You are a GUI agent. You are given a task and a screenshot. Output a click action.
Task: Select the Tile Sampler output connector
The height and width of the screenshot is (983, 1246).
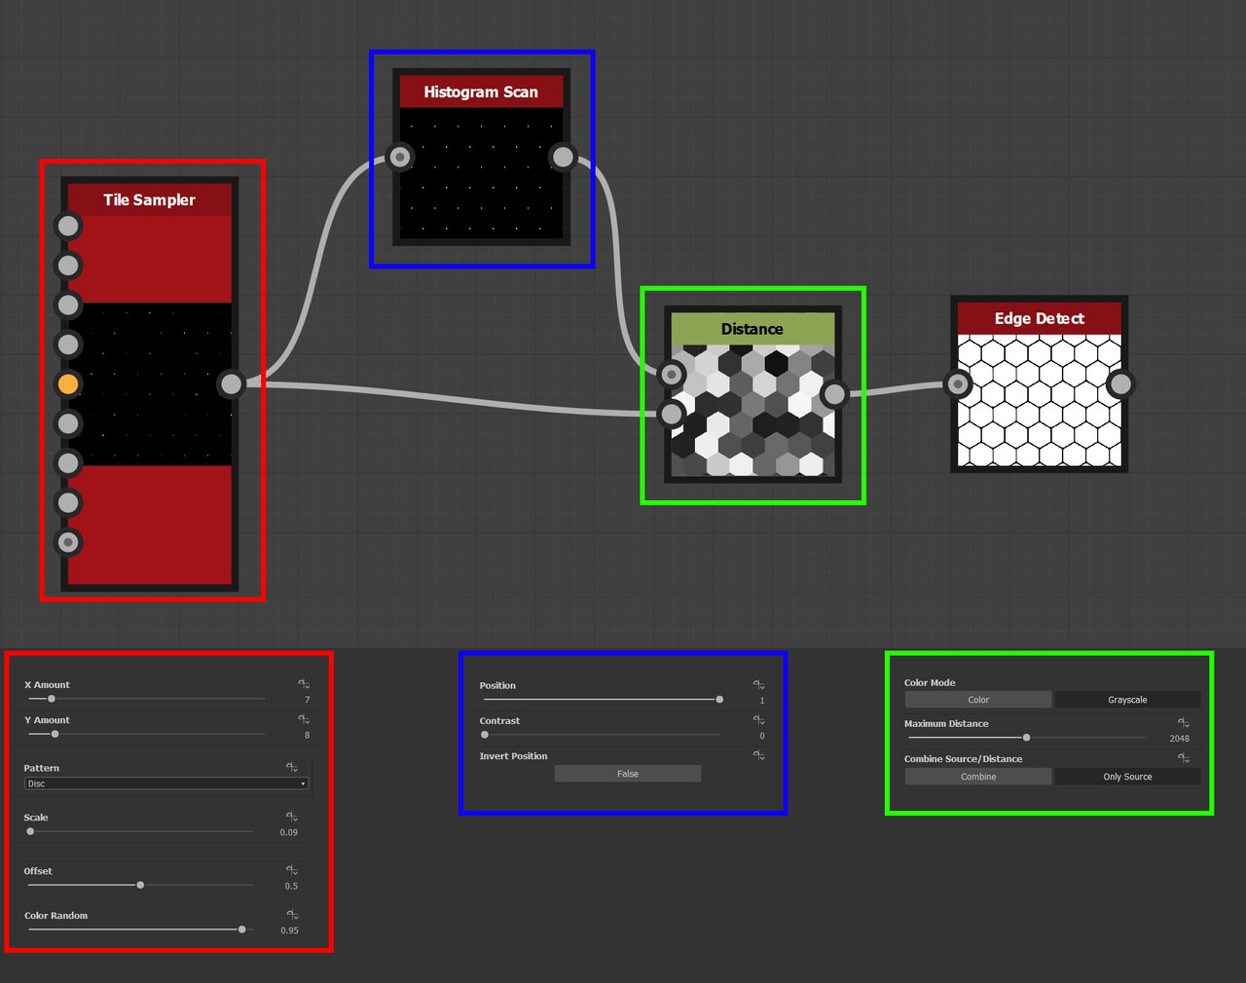230,383
